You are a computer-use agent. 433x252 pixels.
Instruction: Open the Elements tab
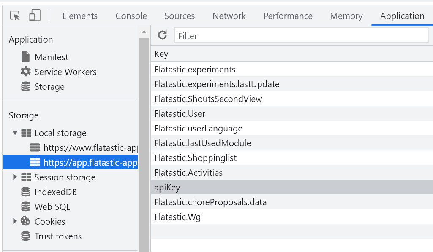coord(80,16)
